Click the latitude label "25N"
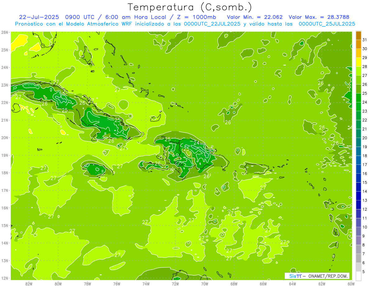 [x=5, y=50]
